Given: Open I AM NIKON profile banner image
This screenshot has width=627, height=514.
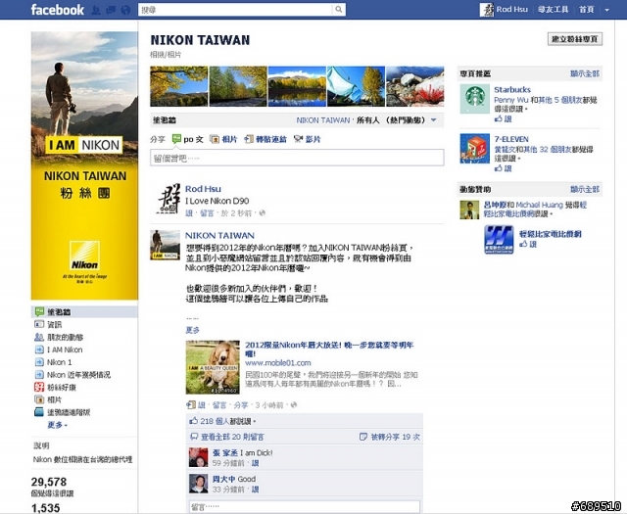Looking at the screenshot, I should pyautogui.click(x=84, y=165).
